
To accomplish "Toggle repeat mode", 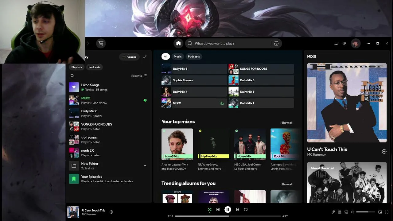I will pos(246,210).
